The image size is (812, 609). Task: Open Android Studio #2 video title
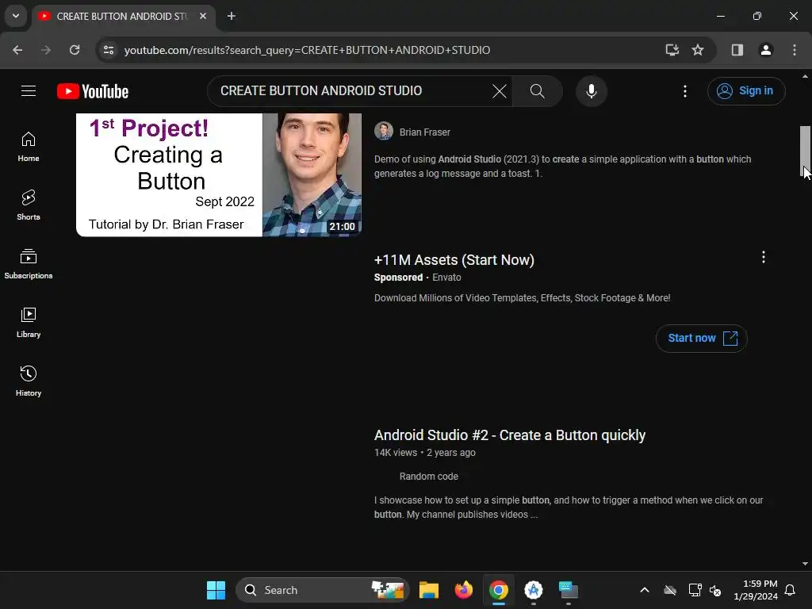coord(510,435)
